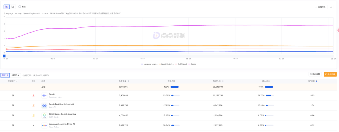The height and width of the screenshot is (132, 339).
Task: Click the Speakeasy Labs developer name
Action: pos(55,97)
